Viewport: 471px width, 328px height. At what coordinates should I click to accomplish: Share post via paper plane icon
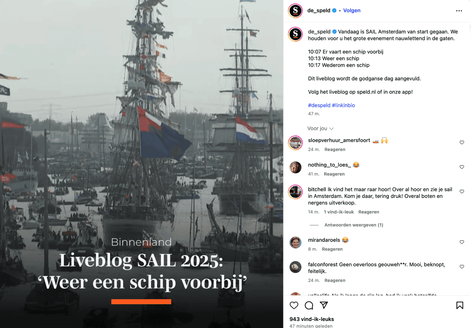pos(324,305)
